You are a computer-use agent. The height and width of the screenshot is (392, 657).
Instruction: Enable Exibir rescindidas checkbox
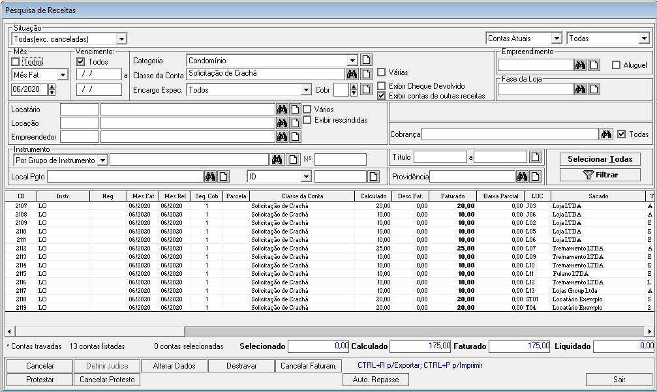click(x=307, y=120)
